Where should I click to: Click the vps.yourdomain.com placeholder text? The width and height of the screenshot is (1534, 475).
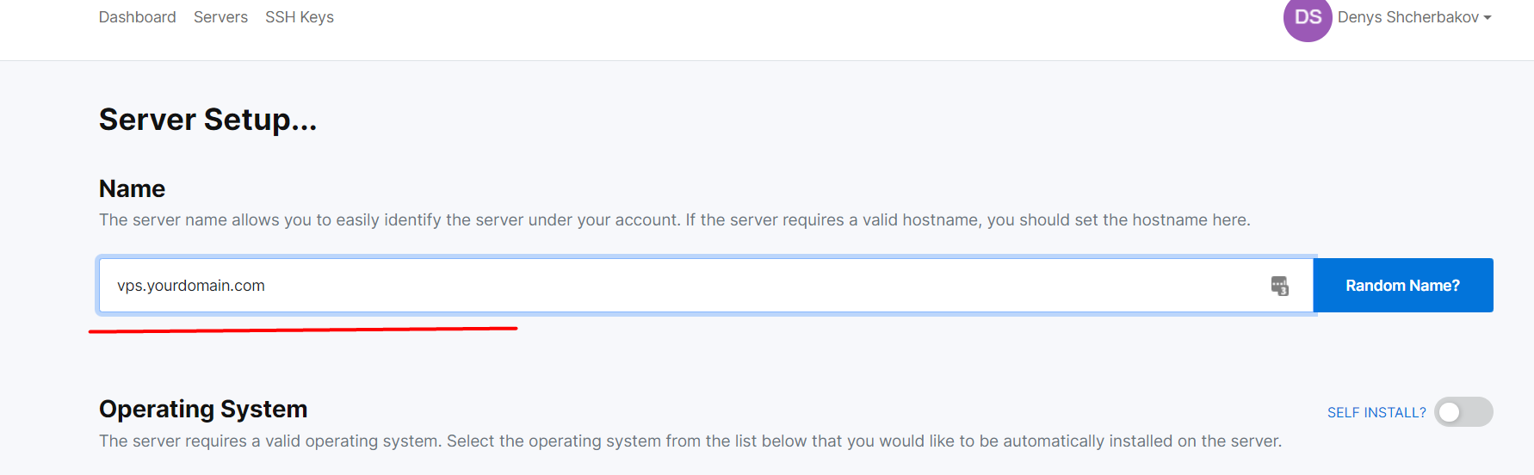[x=191, y=286]
